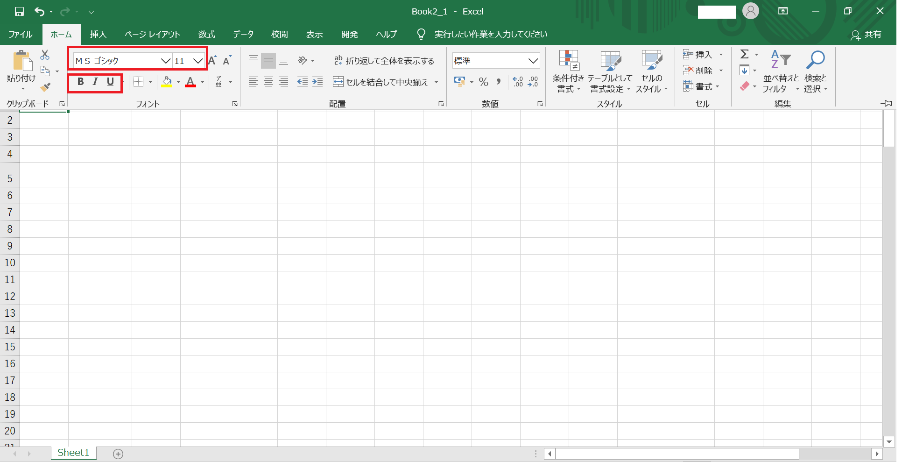Click decrease decimal places icon

pos(533,82)
